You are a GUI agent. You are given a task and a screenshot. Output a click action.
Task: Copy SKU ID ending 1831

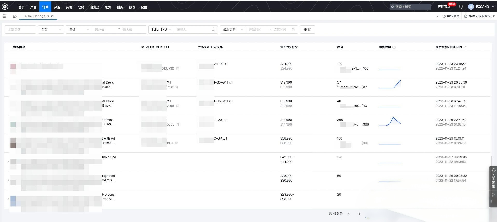177,143
